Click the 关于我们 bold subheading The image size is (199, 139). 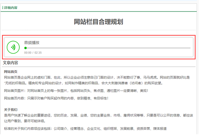click(x=11, y=110)
